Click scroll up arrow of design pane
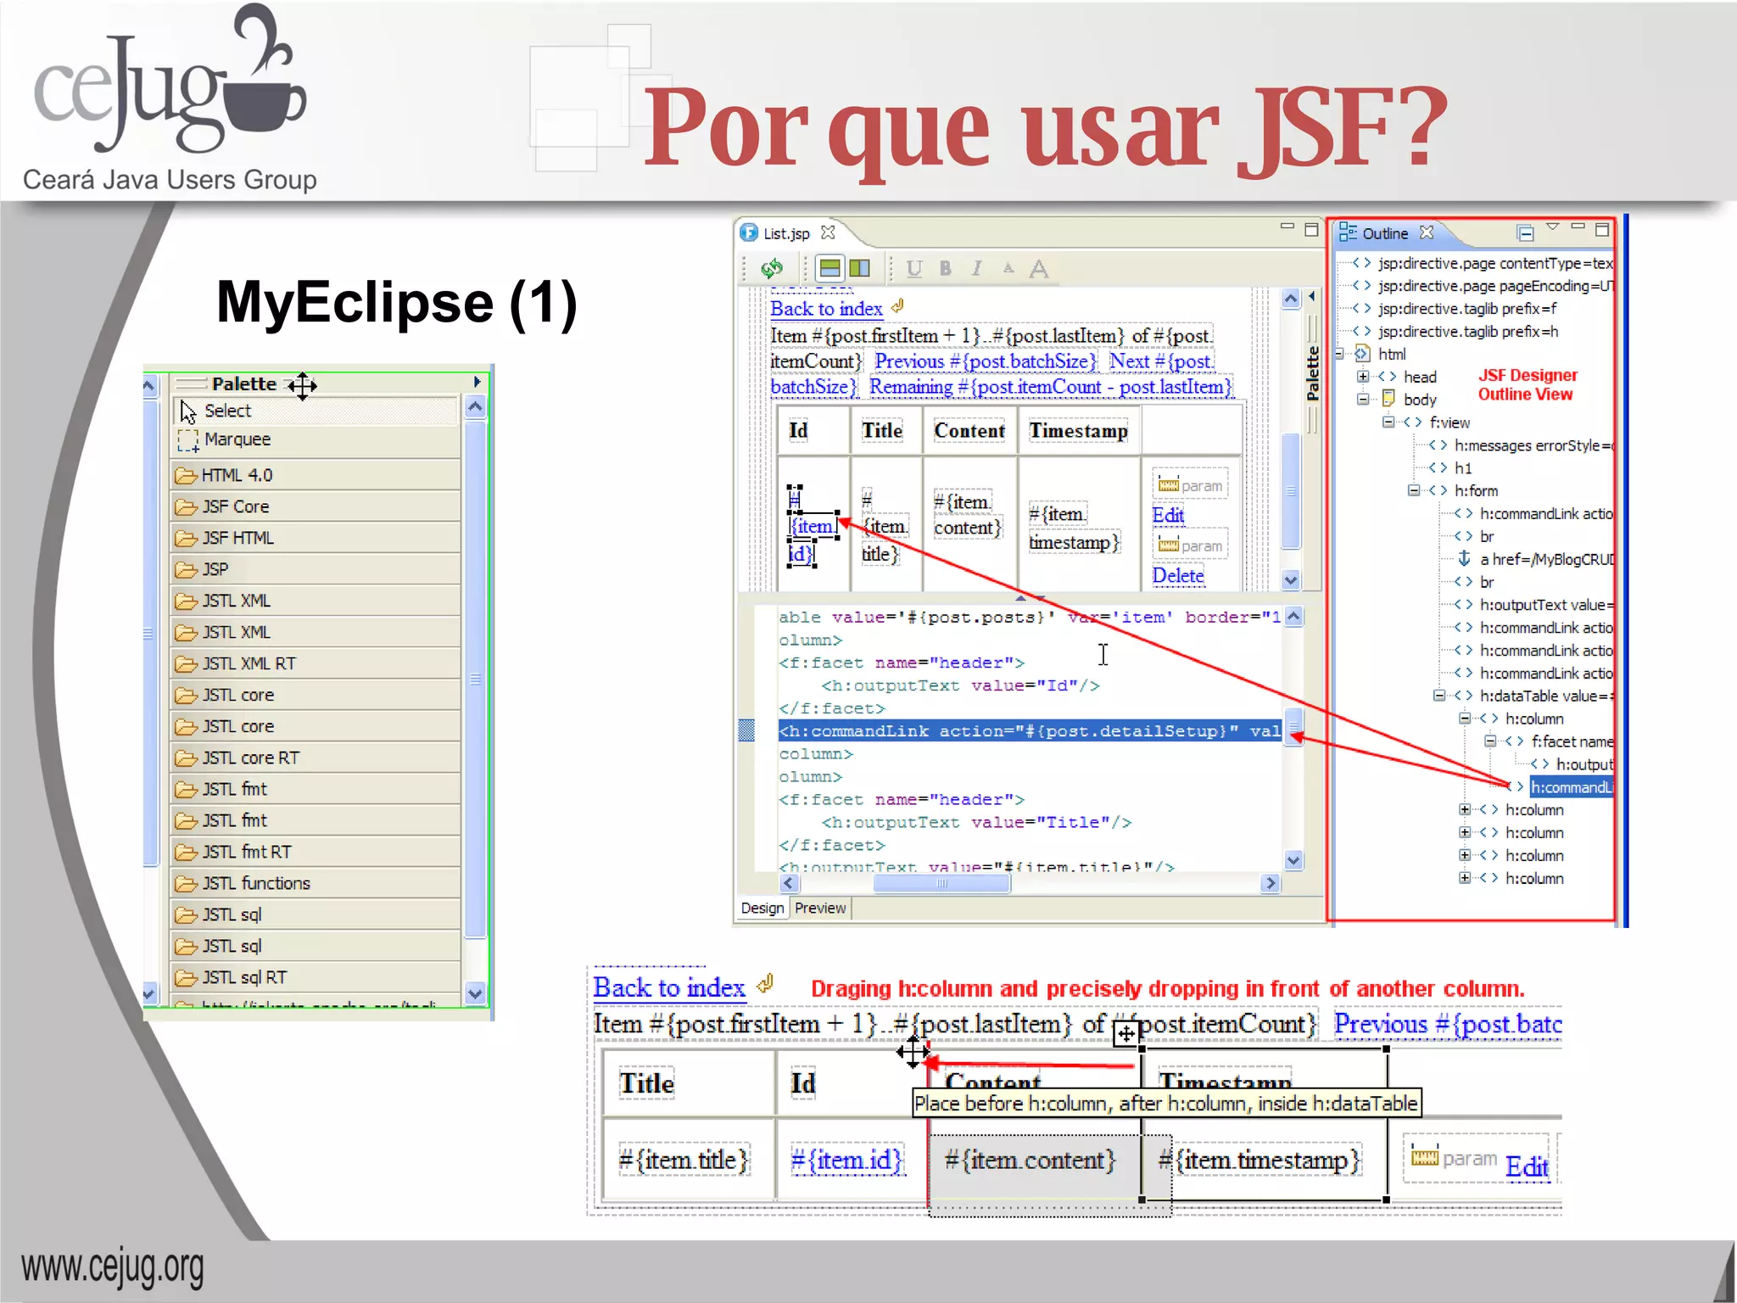1737x1303 pixels. [x=1291, y=299]
